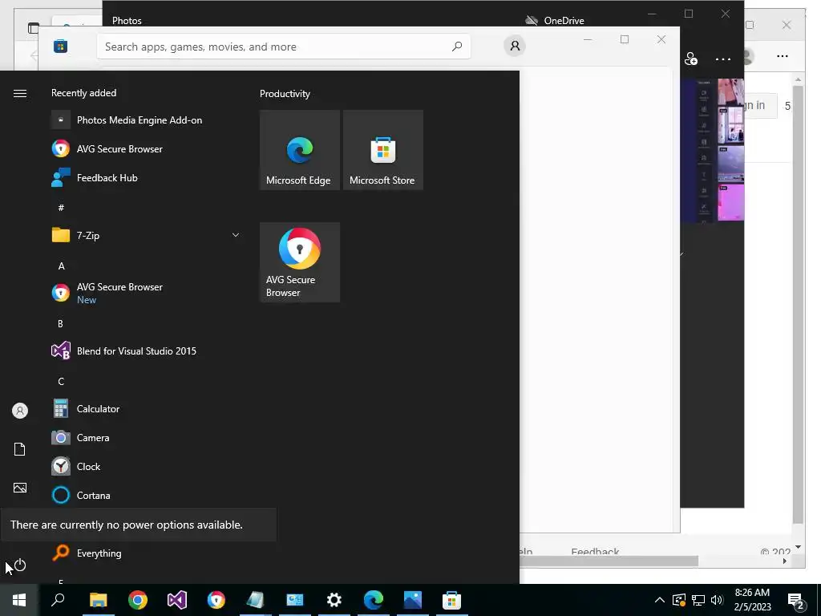
Task: Launch the Calculator app
Action: coord(147,408)
